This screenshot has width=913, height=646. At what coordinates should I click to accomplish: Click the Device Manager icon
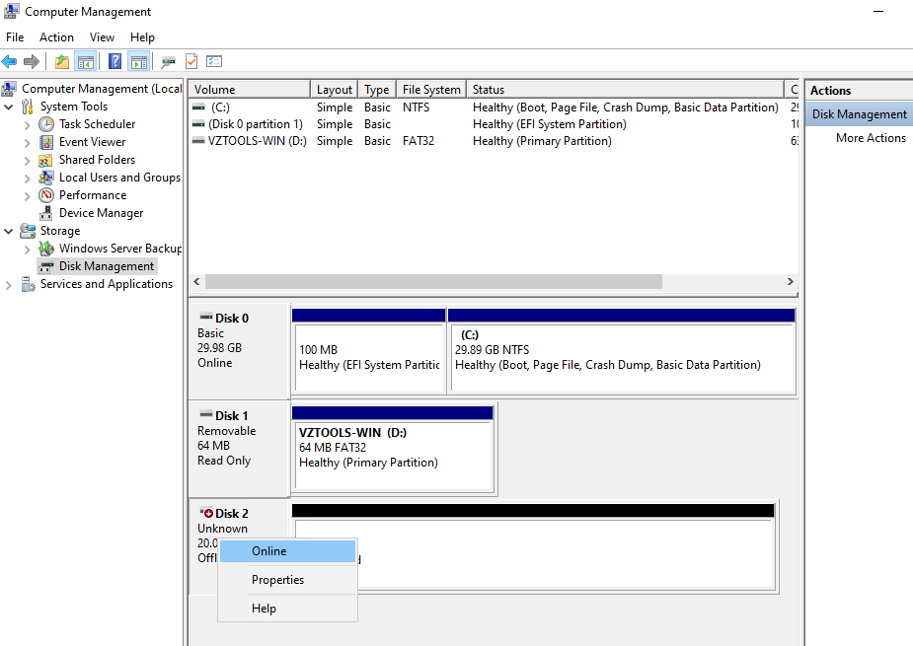click(46, 213)
